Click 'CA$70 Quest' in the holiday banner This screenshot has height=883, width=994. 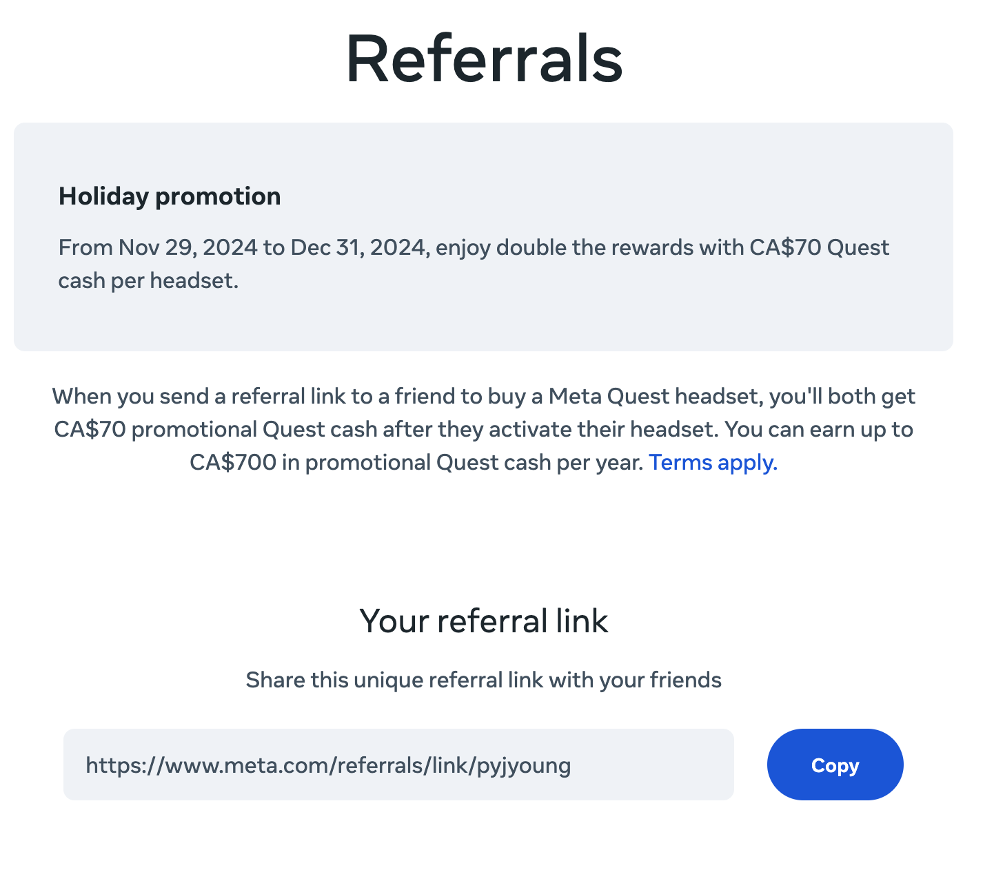pyautogui.click(x=819, y=247)
